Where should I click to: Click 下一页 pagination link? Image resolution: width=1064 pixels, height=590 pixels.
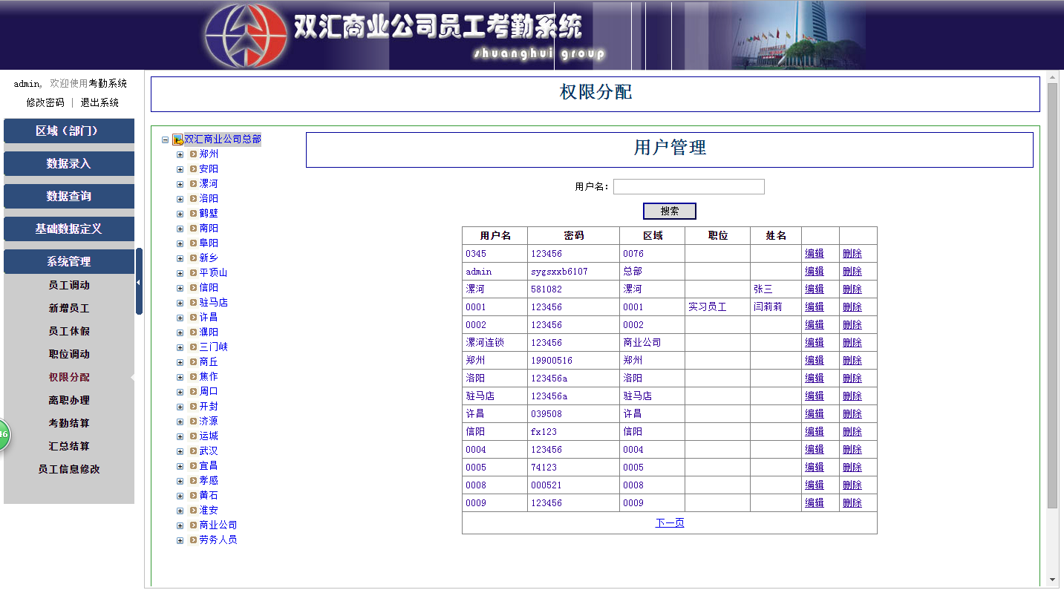[670, 523]
